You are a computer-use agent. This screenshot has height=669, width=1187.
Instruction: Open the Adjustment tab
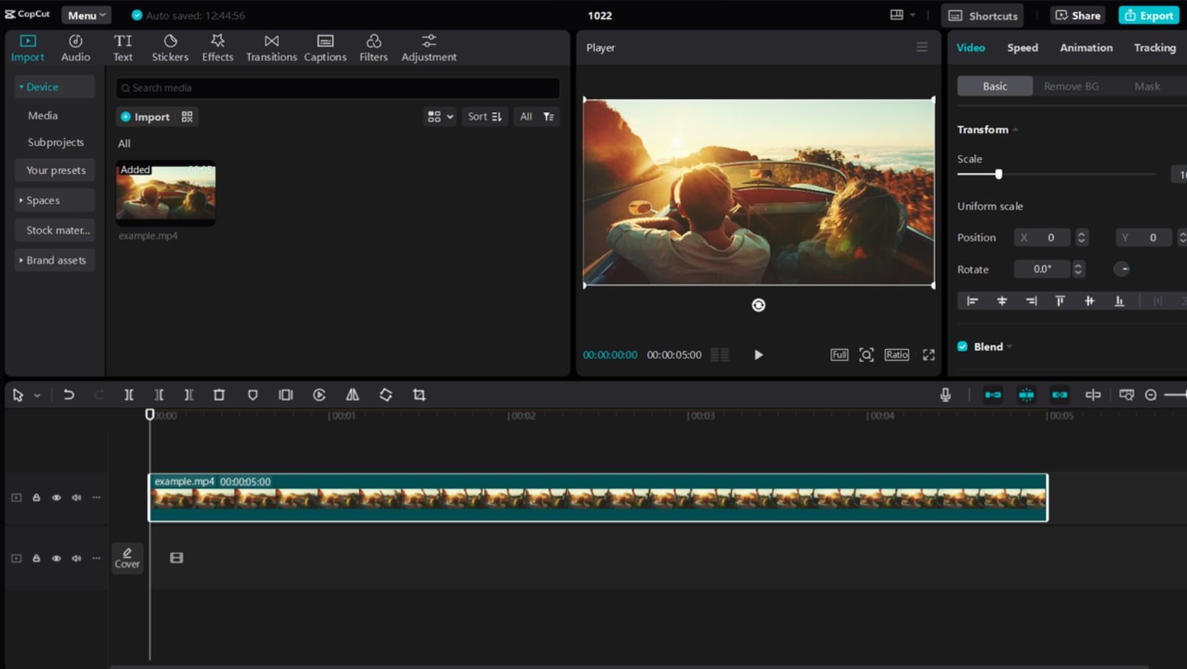[429, 48]
